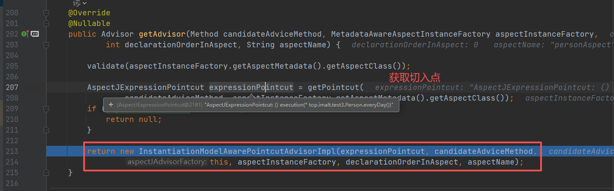Screen dimensions: 614x191
Task: Click the fold end marker on line 215
Action: tap(47, 172)
